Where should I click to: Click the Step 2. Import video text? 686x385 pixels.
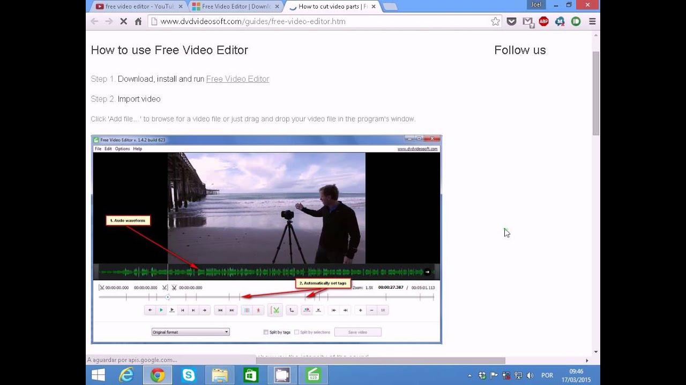click(125, 99)
